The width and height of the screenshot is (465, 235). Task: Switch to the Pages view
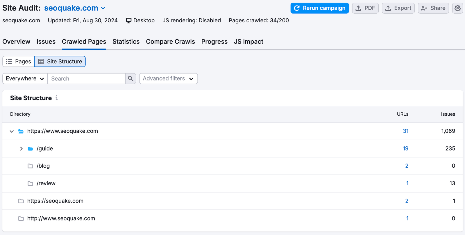(19, 62)
